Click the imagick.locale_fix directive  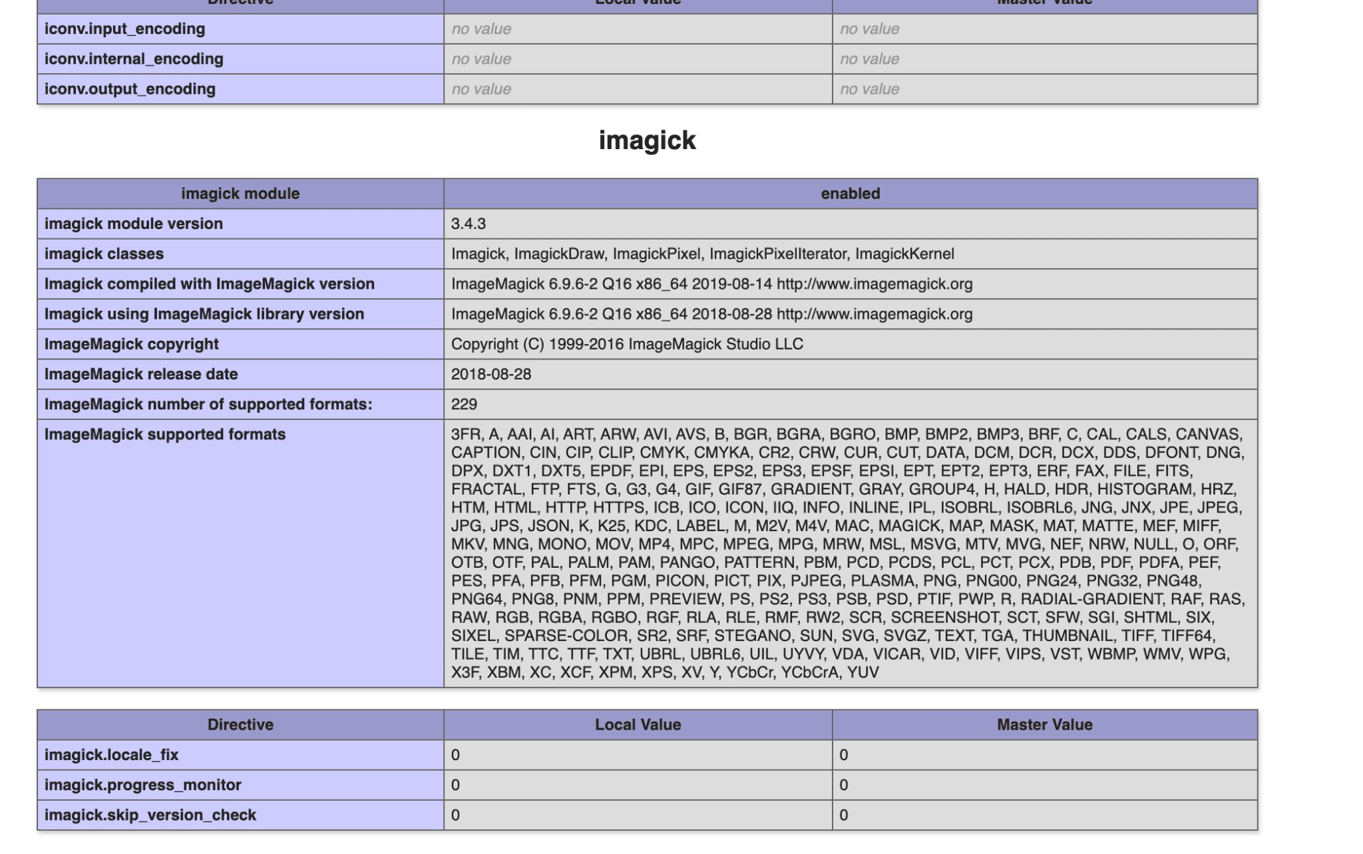[x=111, y=754]
